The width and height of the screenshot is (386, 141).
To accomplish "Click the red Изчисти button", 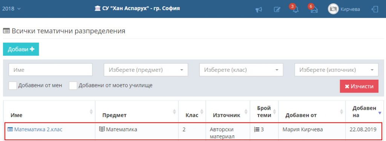I will coord(359,86).
